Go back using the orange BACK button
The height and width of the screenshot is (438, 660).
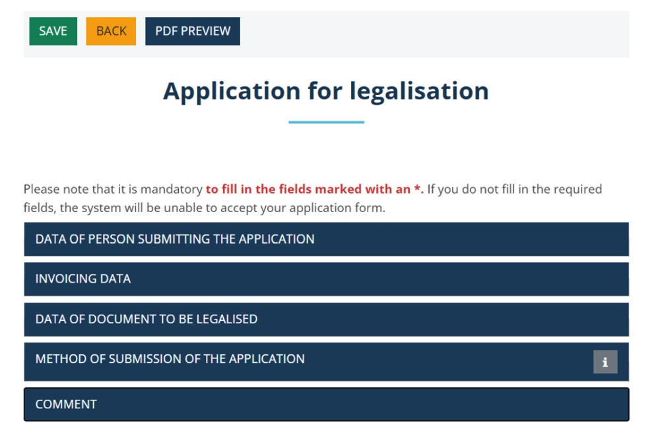tap(111, 31)
